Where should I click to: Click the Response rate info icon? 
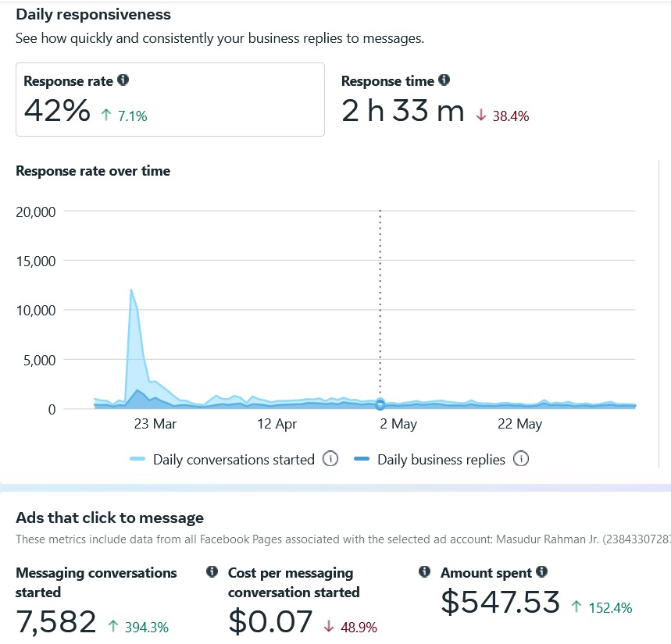pos(123,80)
